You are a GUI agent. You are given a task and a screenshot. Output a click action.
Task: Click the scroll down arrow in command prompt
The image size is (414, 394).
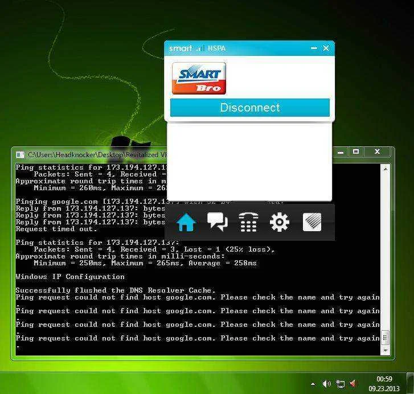tap(385, 351)
